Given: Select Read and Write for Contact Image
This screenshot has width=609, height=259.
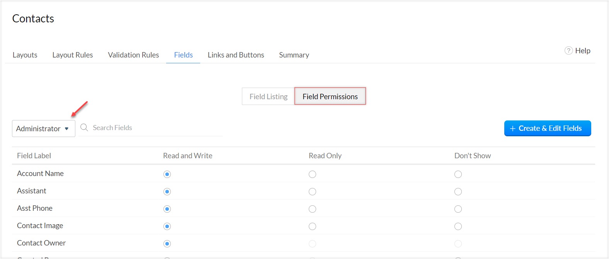Looking at the screenshot, I should click(167, 227).
